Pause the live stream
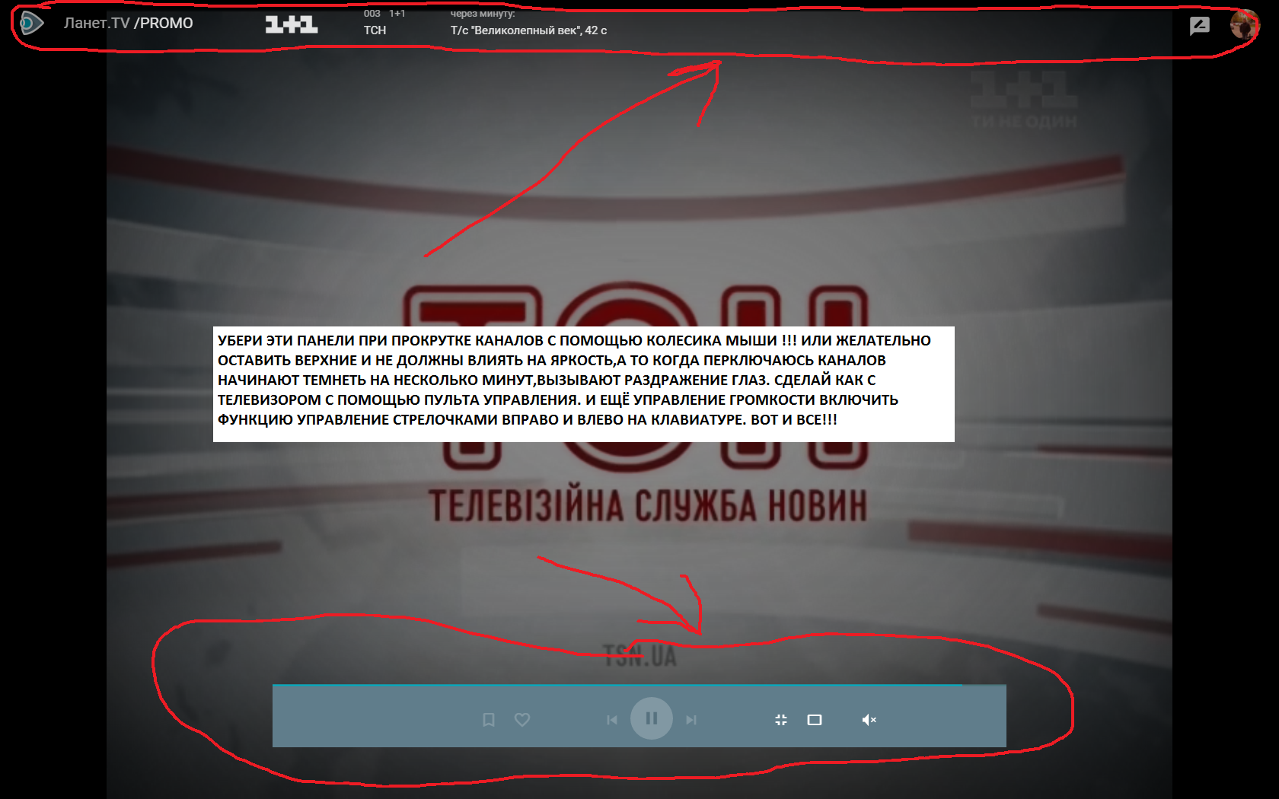The height and width of the screenshot is (799, 1279). [x=652, y=718]
